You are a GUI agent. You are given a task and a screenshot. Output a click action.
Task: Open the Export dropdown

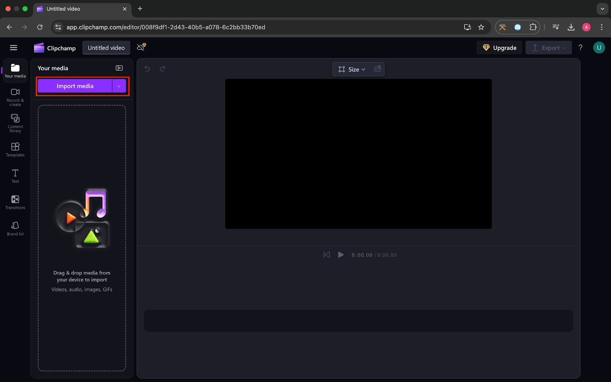(548, 48)
